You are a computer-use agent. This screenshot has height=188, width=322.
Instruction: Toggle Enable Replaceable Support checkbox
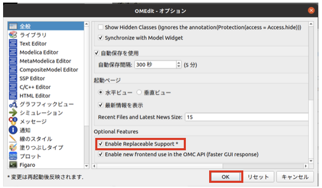tap(100, 144)
